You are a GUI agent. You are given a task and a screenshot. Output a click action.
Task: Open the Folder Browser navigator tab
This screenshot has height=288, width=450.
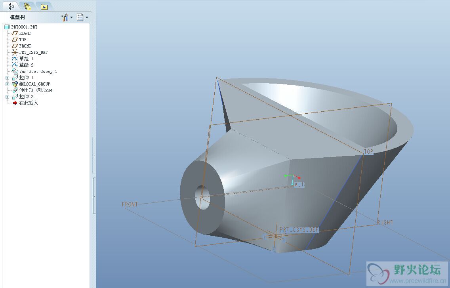click(28, 6)
